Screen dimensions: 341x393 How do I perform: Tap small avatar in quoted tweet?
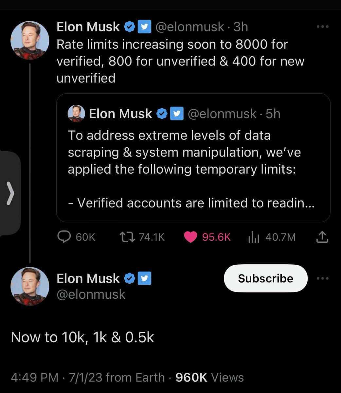[x=76, y=114]
